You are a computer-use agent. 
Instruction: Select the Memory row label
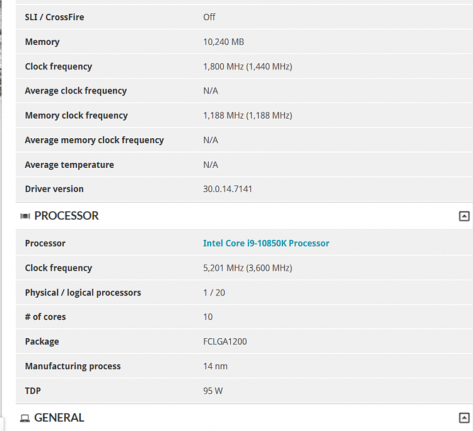click(42, 42)
